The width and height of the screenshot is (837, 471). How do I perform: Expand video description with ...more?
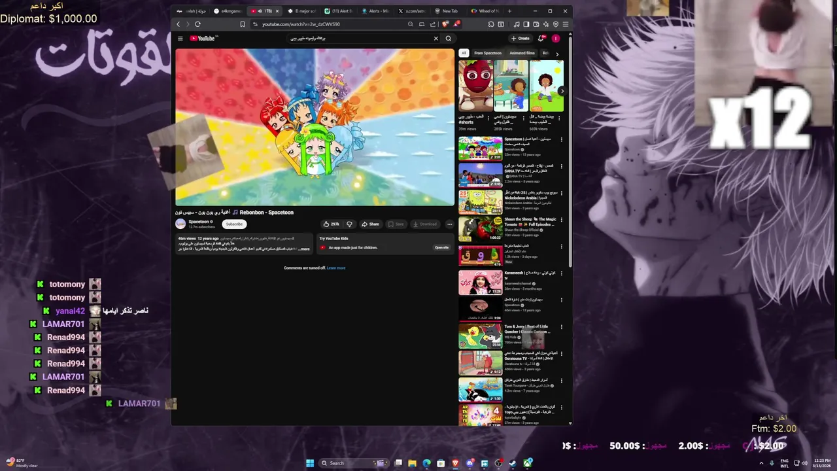tap(304, 249)
